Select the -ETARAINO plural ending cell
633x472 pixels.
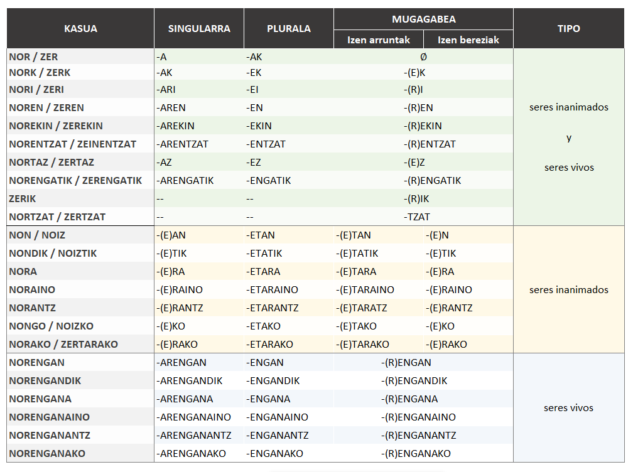tap(273, 289)
